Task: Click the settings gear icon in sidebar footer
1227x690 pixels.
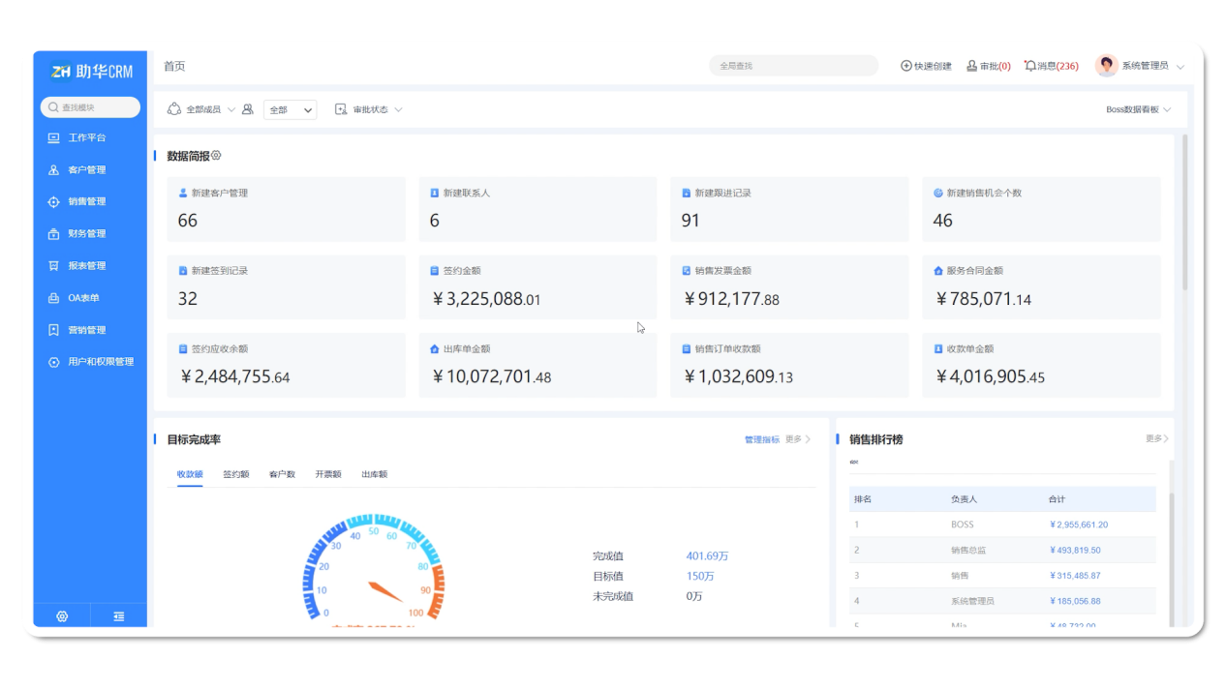Action: [62, 616]
